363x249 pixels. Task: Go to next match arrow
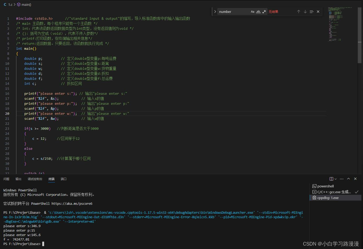(x=305, y=12)
